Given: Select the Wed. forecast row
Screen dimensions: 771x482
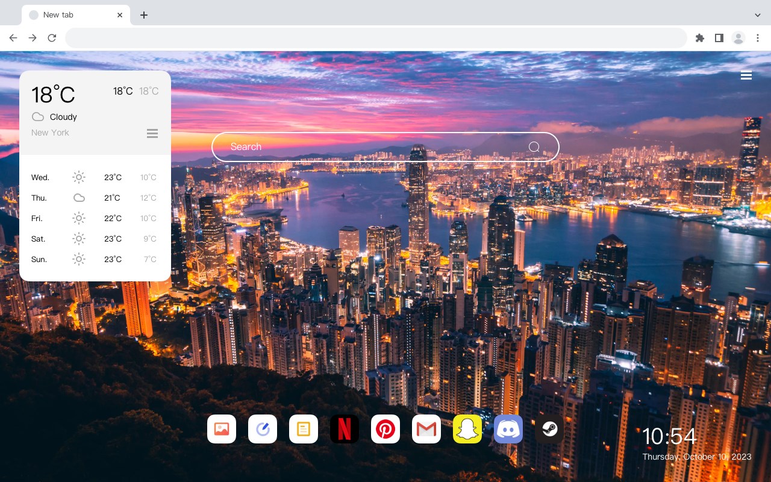Looking at the screenshot, I should [95, 177].
